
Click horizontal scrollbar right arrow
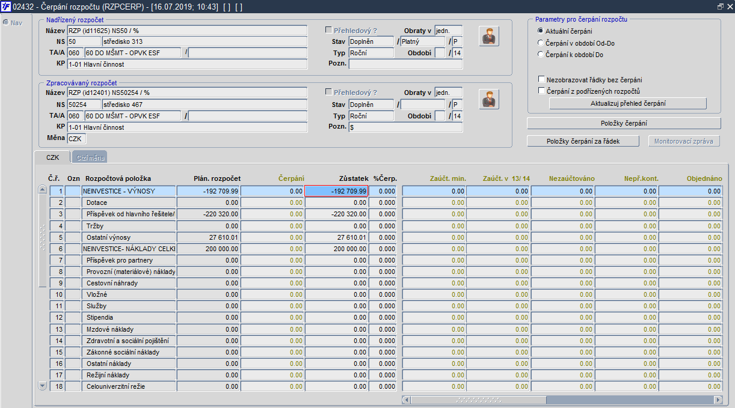tap(718, 400)
